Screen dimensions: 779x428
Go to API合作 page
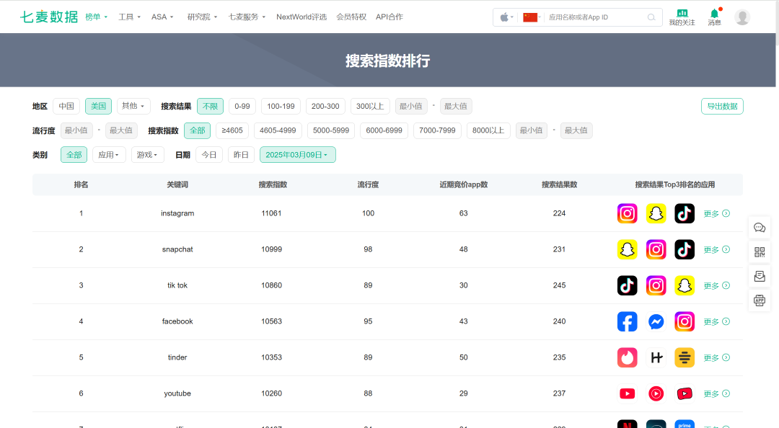tap(389, 17)
